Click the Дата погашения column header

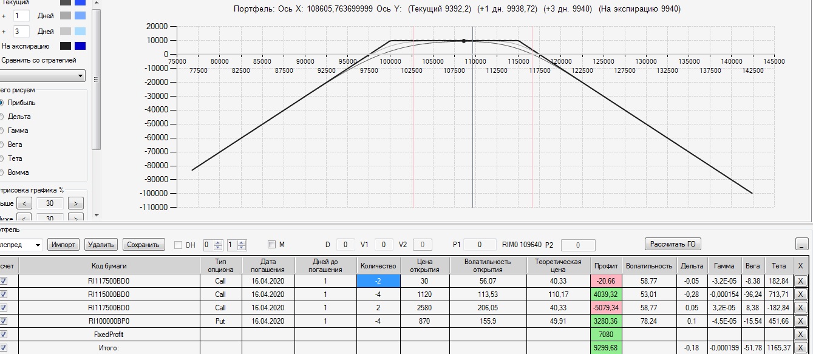tap(268, 266)
